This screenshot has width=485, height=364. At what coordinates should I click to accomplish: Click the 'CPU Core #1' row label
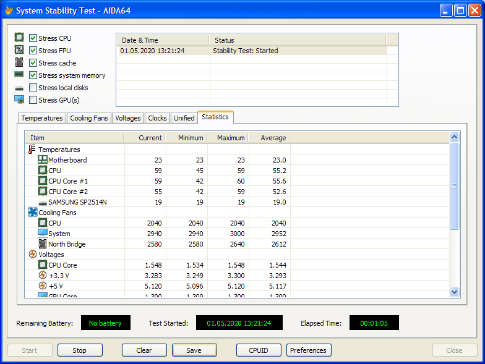coord(68,181)
